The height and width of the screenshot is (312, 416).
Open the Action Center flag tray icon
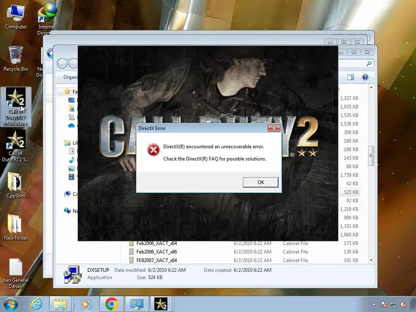[x=383, y=305]
